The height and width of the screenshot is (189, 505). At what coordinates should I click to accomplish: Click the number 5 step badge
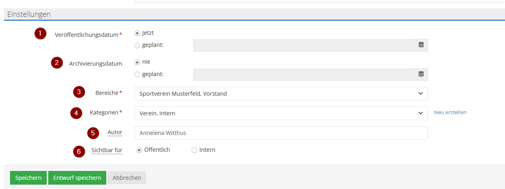tap(93, 133)
